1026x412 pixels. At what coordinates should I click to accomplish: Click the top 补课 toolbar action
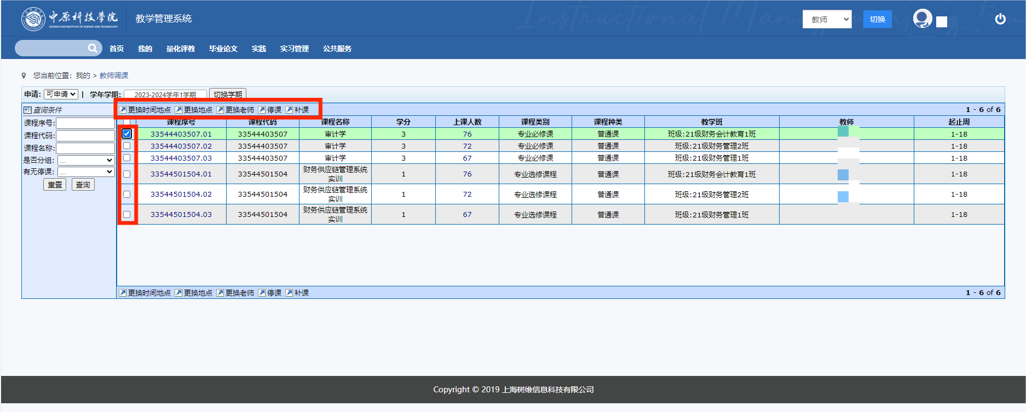tap(297, 110)
